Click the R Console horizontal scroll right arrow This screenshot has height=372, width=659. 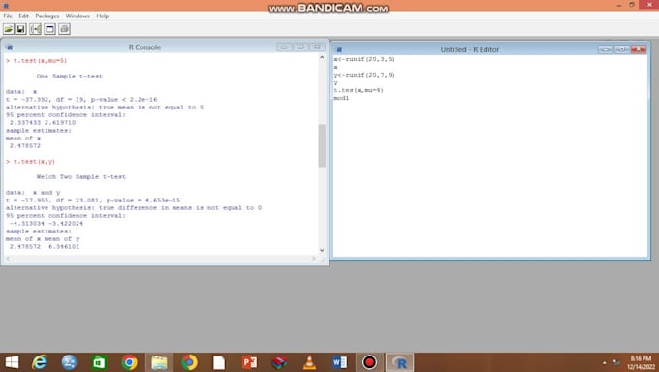click(314, 259)
